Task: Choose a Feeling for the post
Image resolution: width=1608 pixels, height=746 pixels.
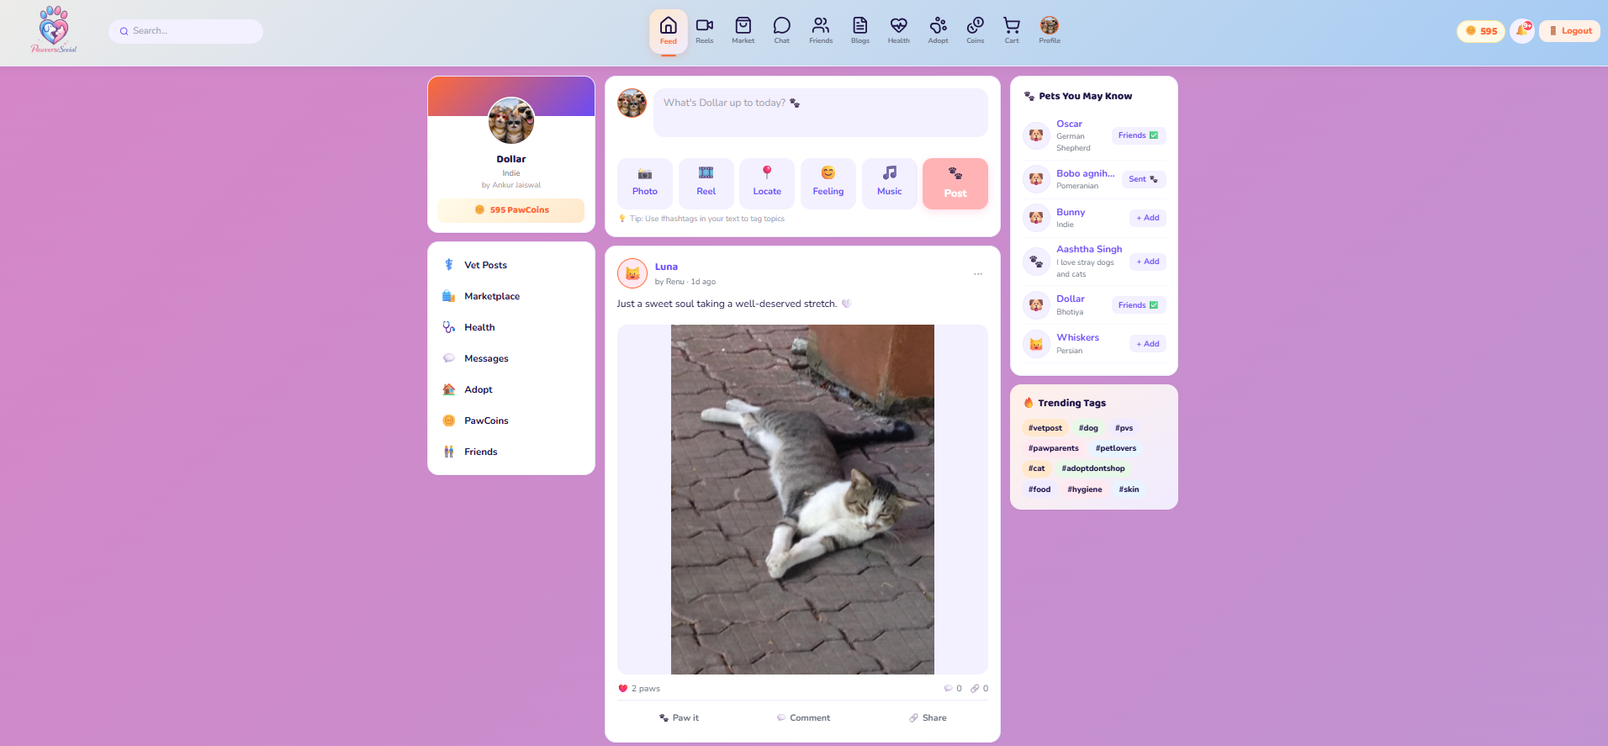Action: (828, 183)
